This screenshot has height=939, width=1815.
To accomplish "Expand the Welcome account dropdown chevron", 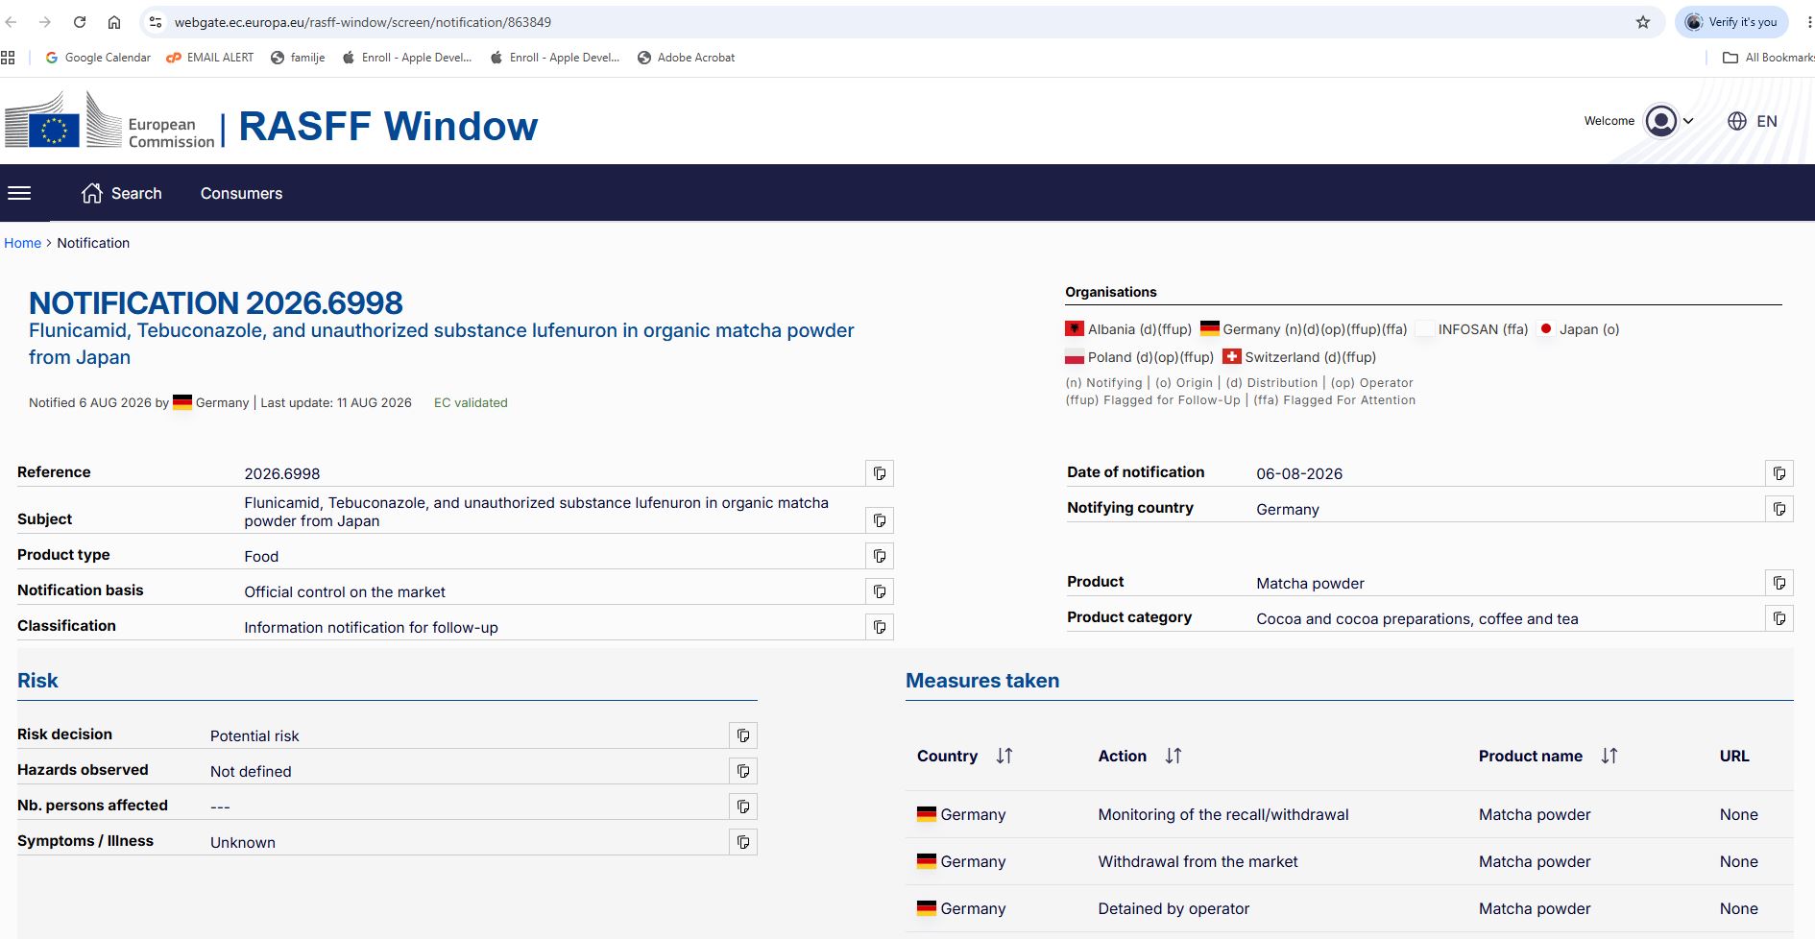I will click(x=1688, y=121).
